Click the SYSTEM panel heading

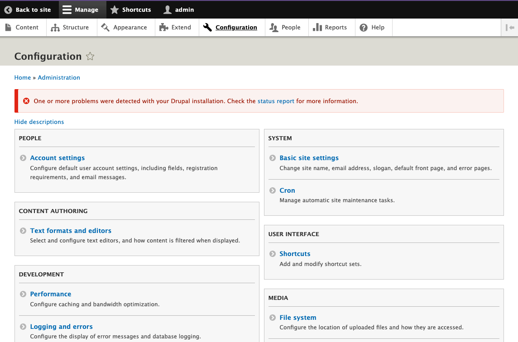(280, 138)
